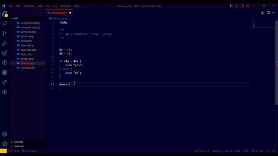
Task: Click the VS Code logo in the title bar
Action: pos(3,6)
